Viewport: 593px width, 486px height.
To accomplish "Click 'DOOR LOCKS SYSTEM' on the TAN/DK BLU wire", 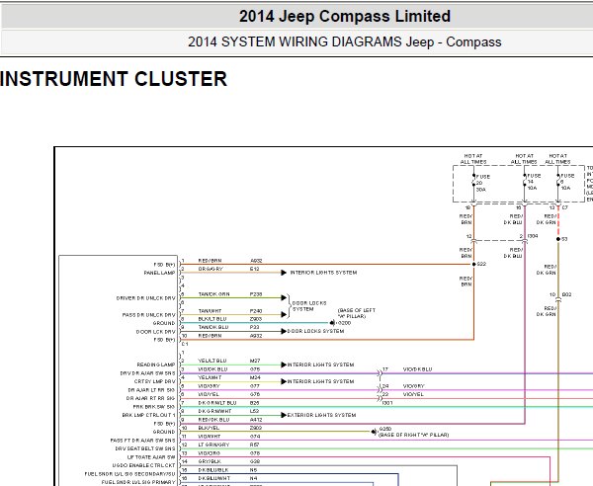I will point(316,331).
